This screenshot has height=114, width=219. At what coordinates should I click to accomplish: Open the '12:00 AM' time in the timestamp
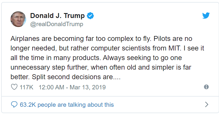click(x=51, y=87)
